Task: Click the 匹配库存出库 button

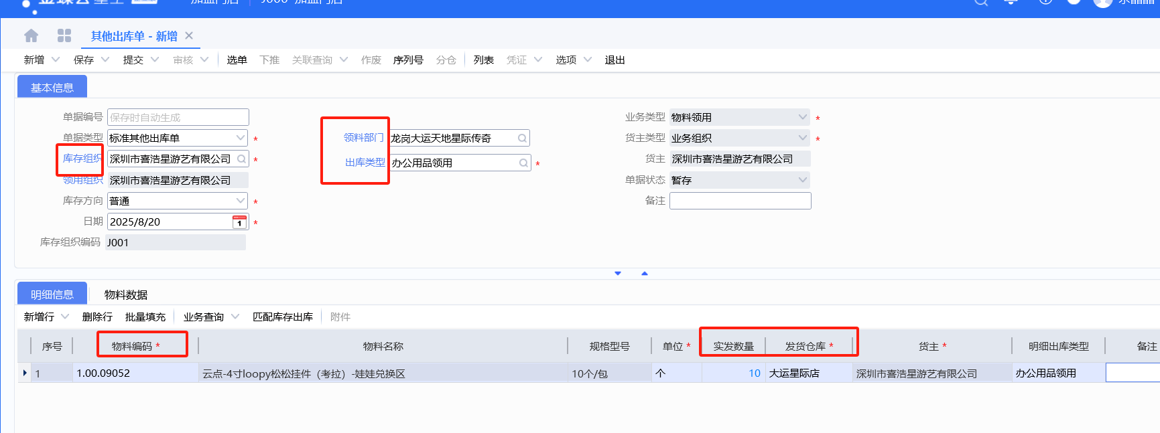Action: tap(282, 317)
